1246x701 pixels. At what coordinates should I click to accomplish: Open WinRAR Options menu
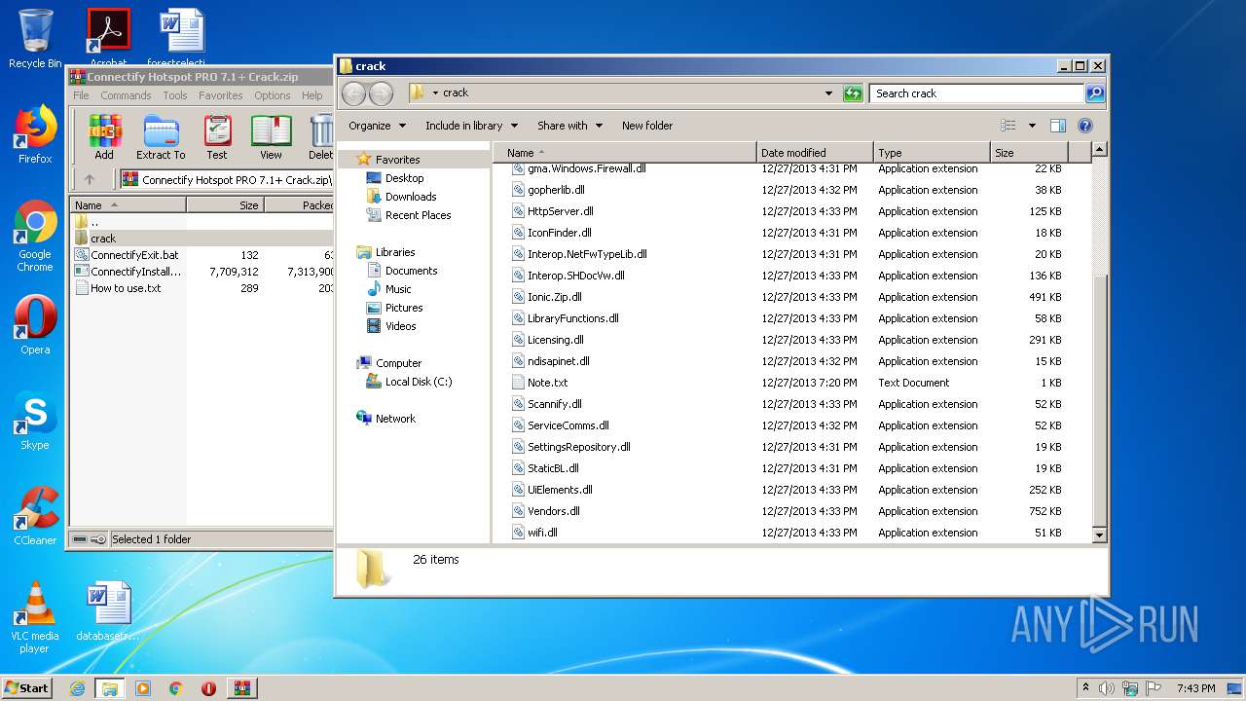(273, 95)
